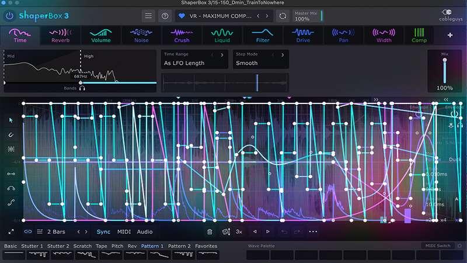This screenshot has width=467, height=263.
Task: Shift wave left with triangle arrow
Action: pos(255,231)
